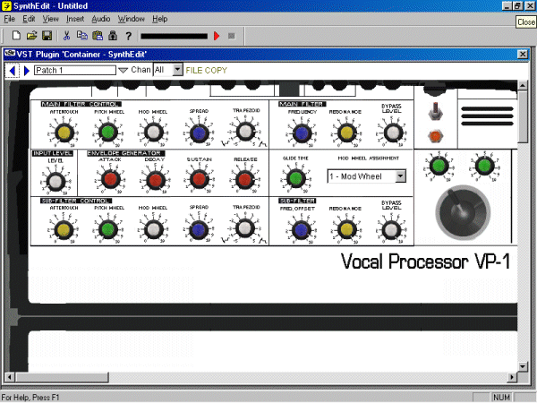Click the padlock icon in toolbar
The height and width of the screenshot is (403, 537).
tap(112, 36)
